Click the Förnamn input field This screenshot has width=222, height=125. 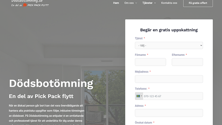150,62
